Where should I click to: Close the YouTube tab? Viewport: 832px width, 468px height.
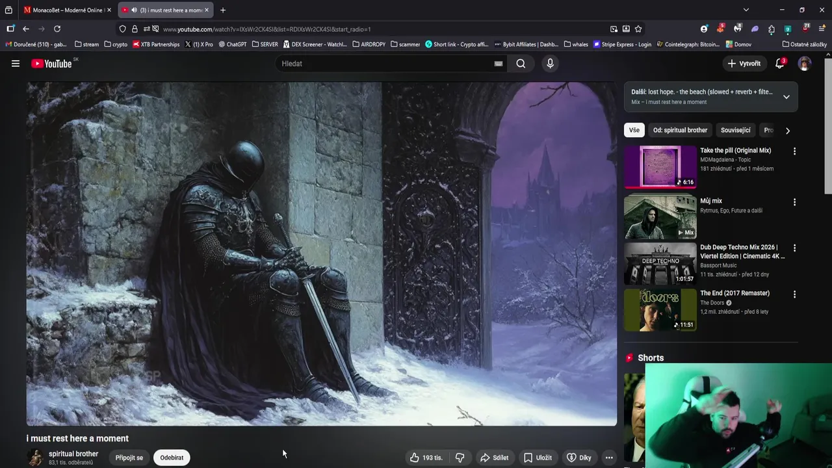(x=207, y=10)
